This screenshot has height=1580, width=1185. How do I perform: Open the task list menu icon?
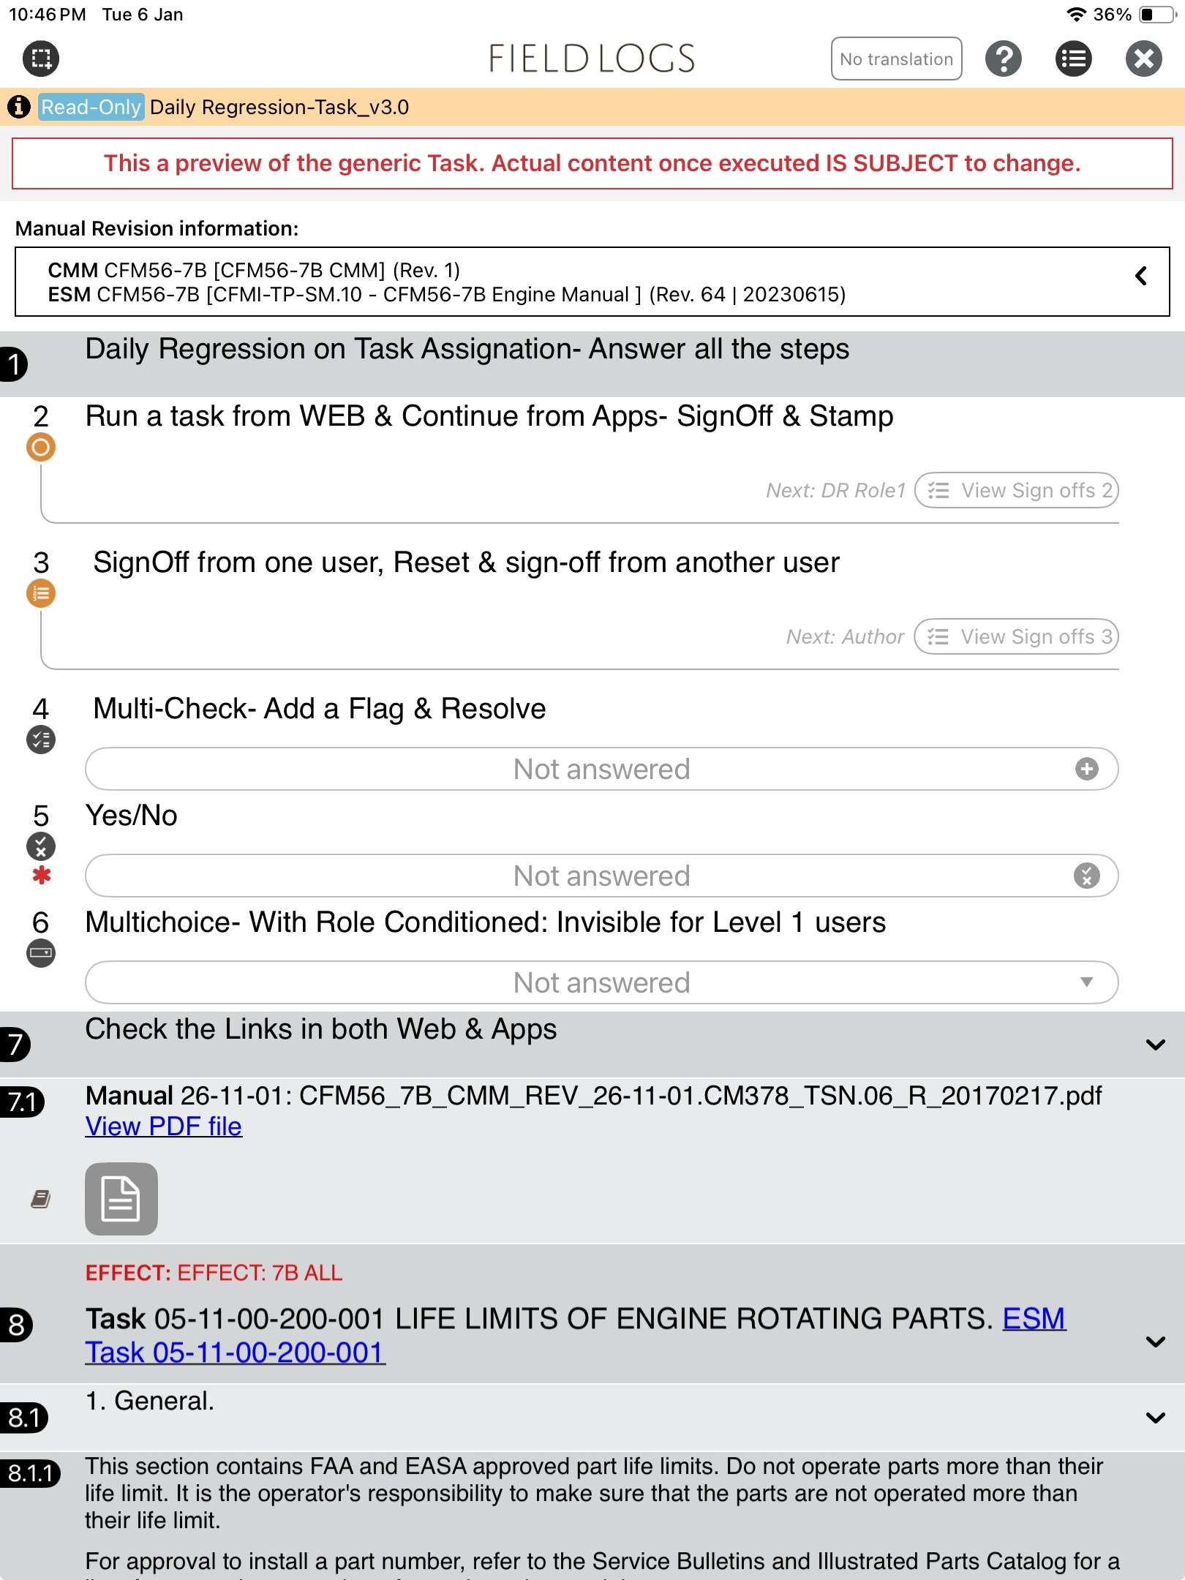(1073, 59)
